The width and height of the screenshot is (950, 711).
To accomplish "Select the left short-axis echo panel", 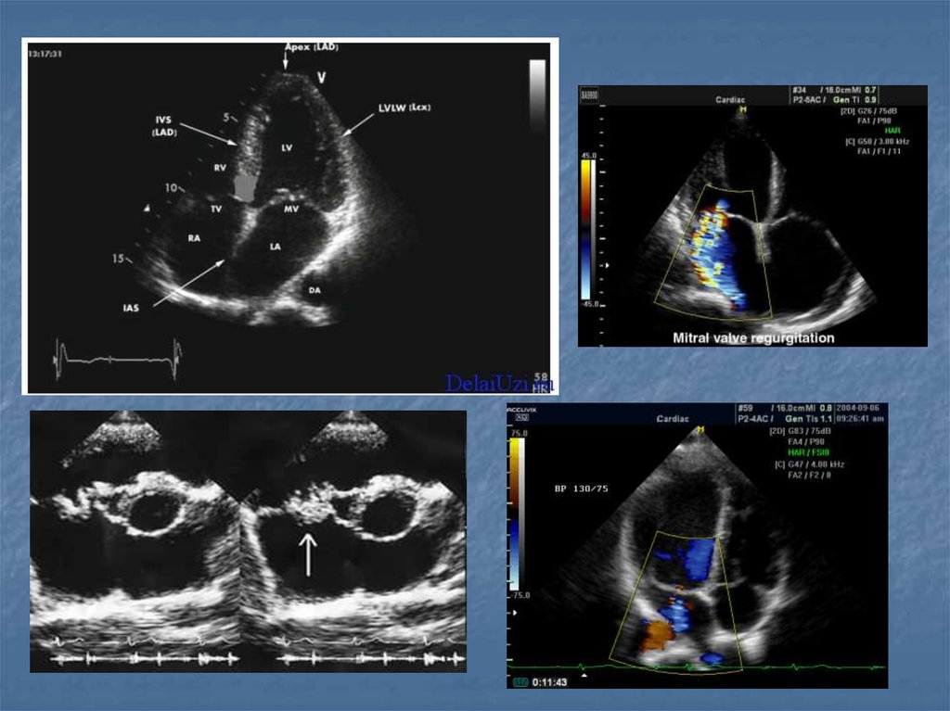I will (135, 541).
